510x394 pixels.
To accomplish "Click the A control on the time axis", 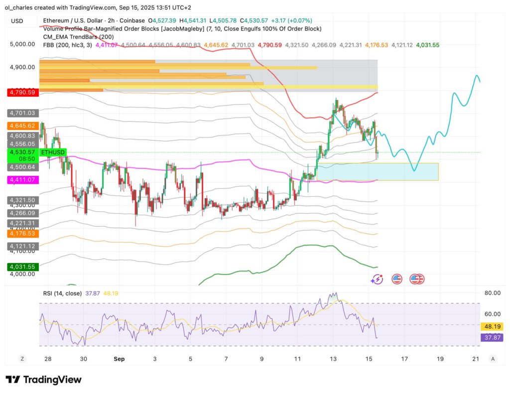I will tap(493, 359).
